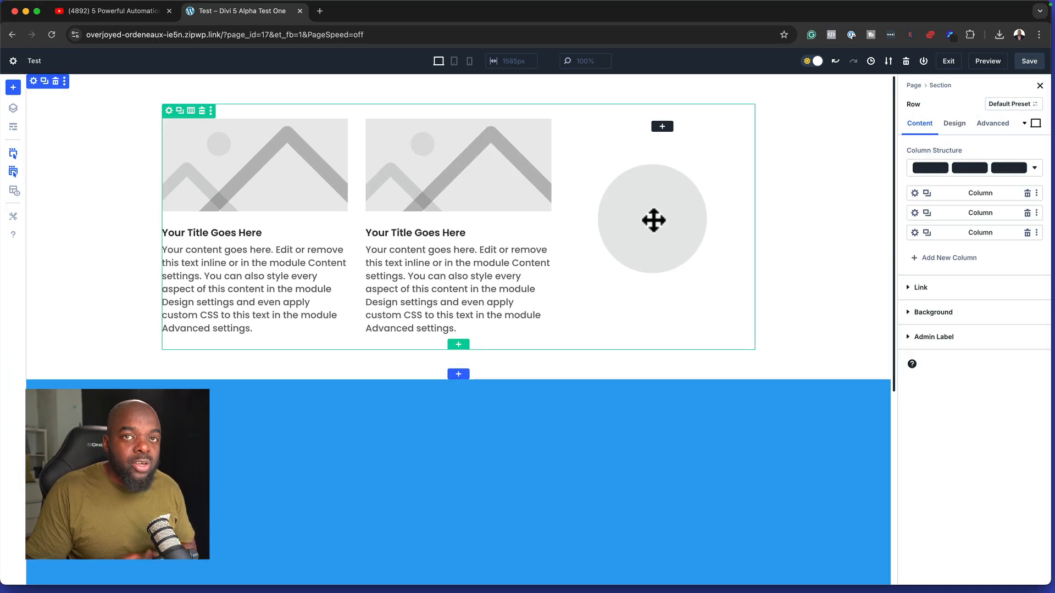The height and width of the screenshot is (593, 1055).
Task: Switch to the Design tab
Action: click(954, 123)
